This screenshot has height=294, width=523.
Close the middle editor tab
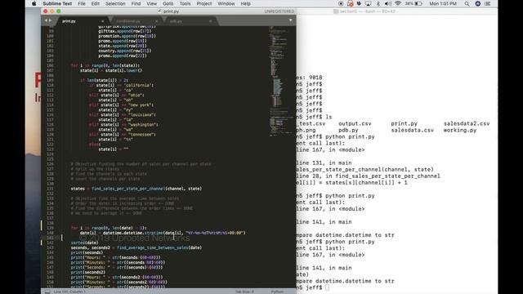click(x=156, y=21)
